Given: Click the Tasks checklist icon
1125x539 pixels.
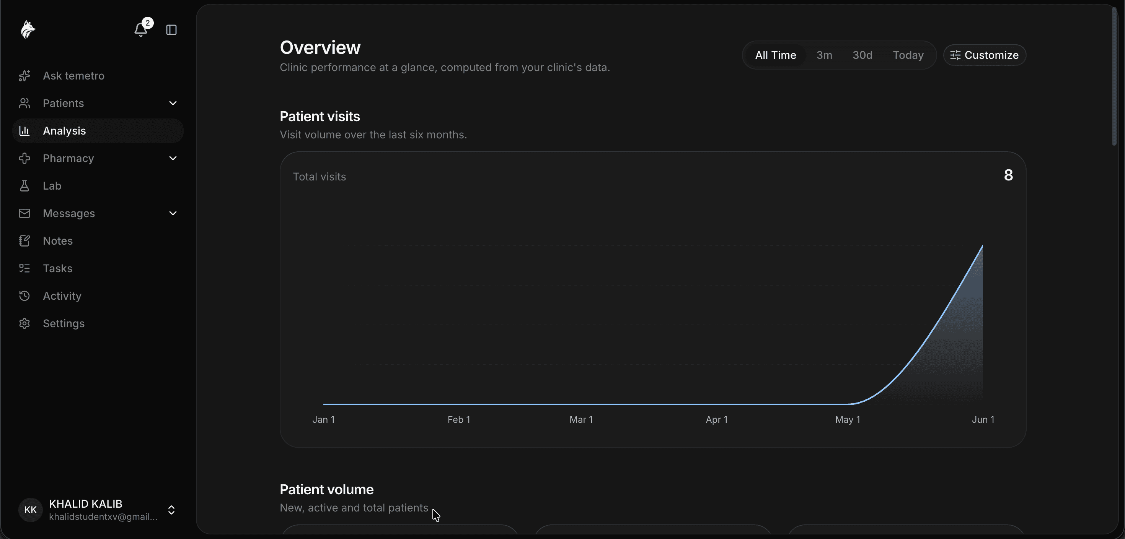Looking at the screenshot, I should click(x=24, y=268).
